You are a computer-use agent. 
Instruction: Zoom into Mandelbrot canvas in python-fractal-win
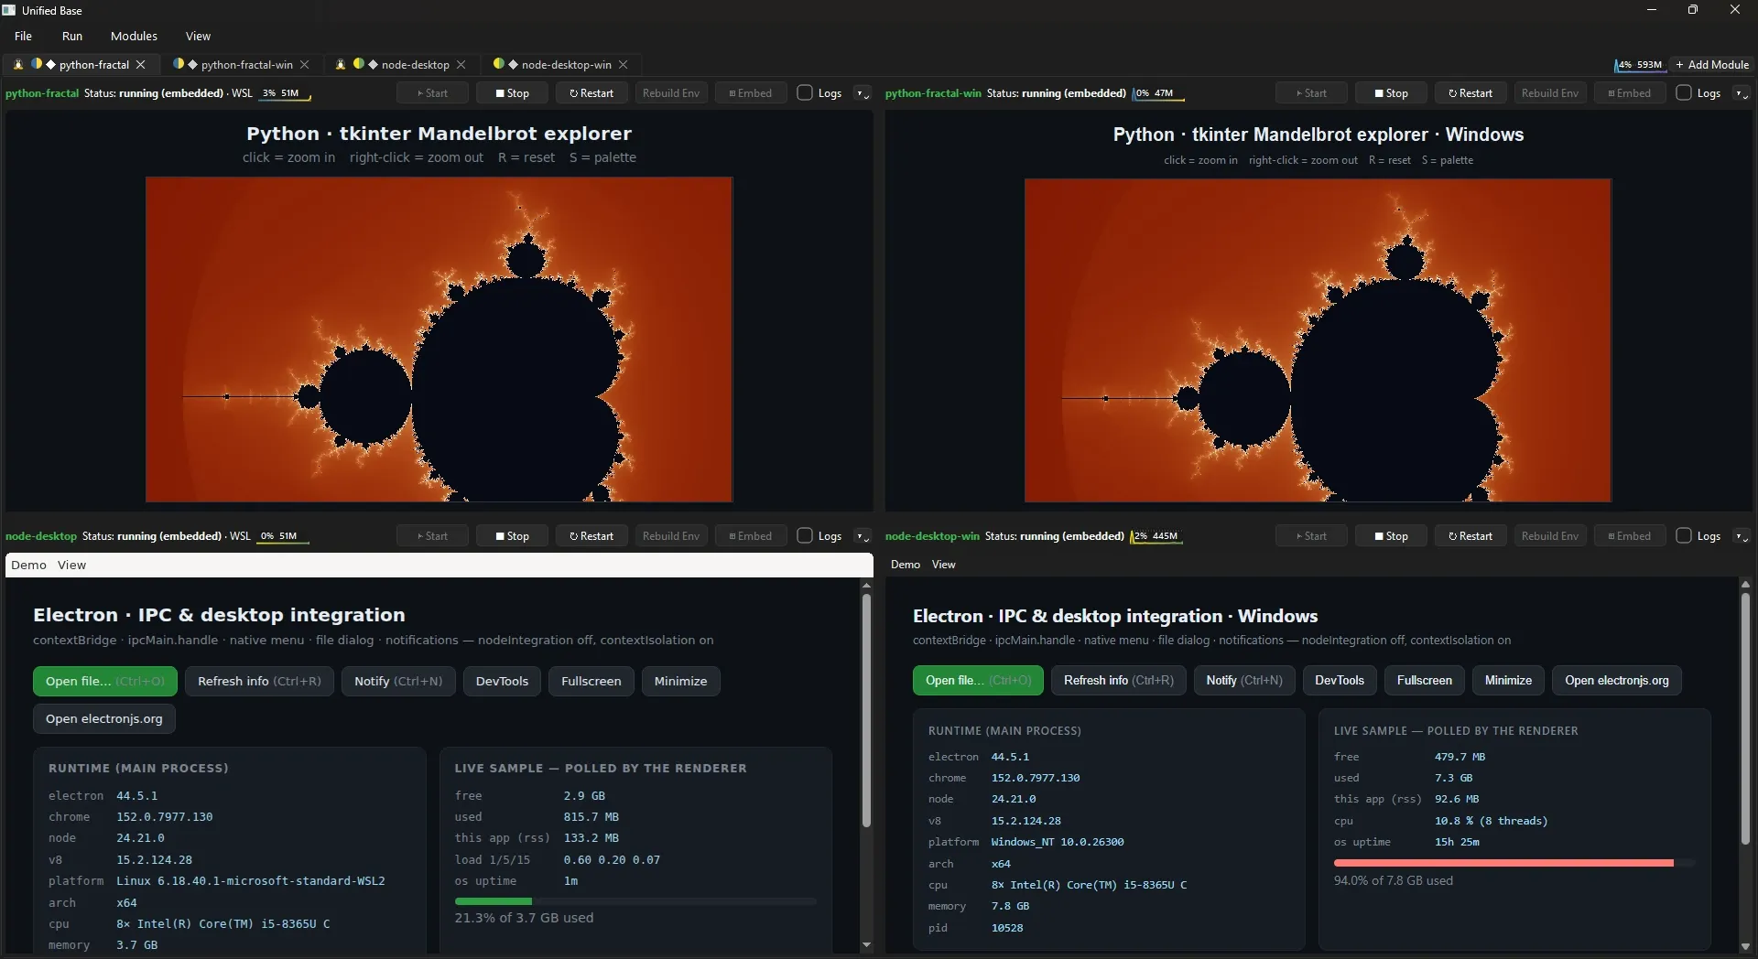[1318, 340]
